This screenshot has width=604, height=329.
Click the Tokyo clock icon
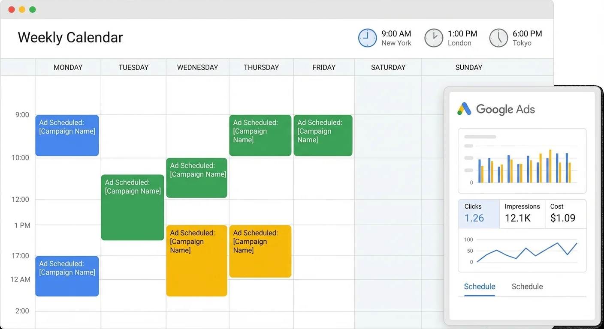498,38
